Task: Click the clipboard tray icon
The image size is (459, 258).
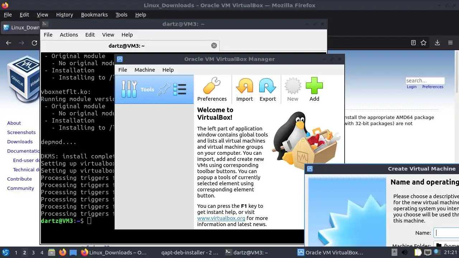Action: (x=418, y=252)
